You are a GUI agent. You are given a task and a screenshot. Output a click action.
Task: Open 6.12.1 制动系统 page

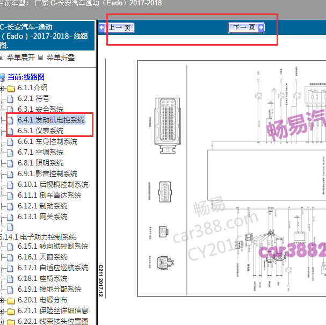click(x=42, y=206)
